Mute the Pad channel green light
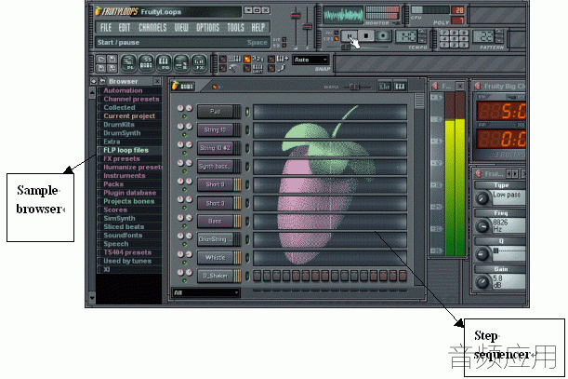 [185, 116]
